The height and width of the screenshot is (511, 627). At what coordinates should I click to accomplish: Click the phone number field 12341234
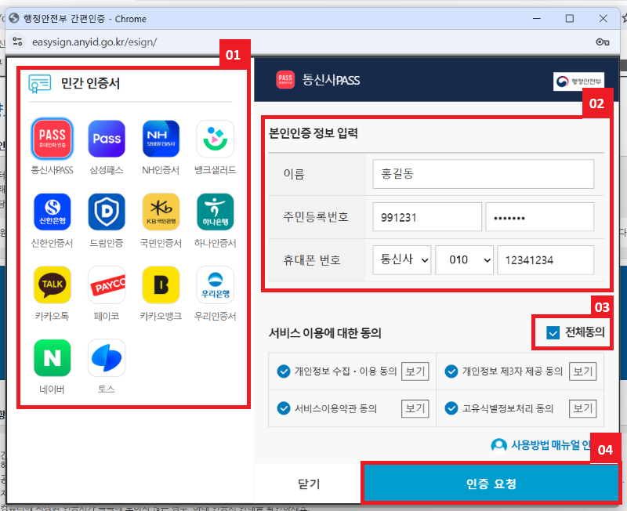click(x=545, y=260)
